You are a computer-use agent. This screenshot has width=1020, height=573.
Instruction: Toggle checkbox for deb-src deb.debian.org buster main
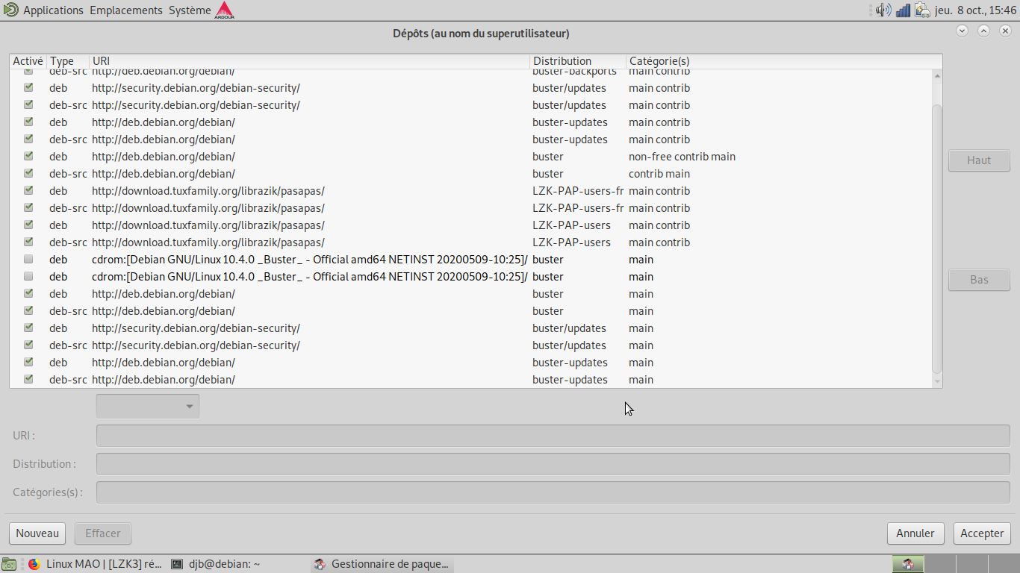[28, 310]
